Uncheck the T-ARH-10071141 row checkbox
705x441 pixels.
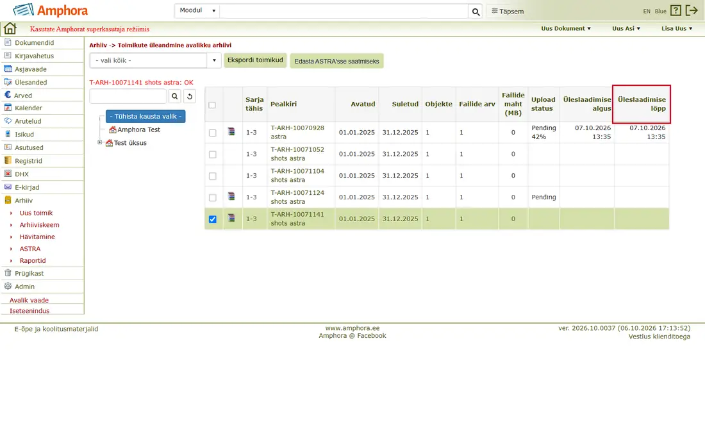[x=213, y=219]
